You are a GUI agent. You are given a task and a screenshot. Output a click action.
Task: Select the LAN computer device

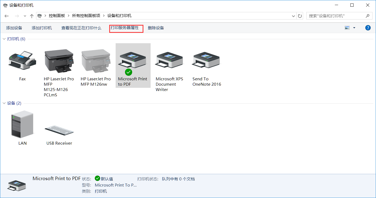click(22, 124)
